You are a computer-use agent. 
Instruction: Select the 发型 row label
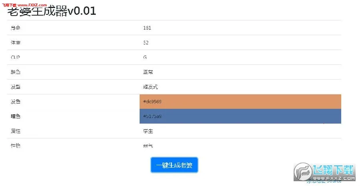[x=16, y=87]
